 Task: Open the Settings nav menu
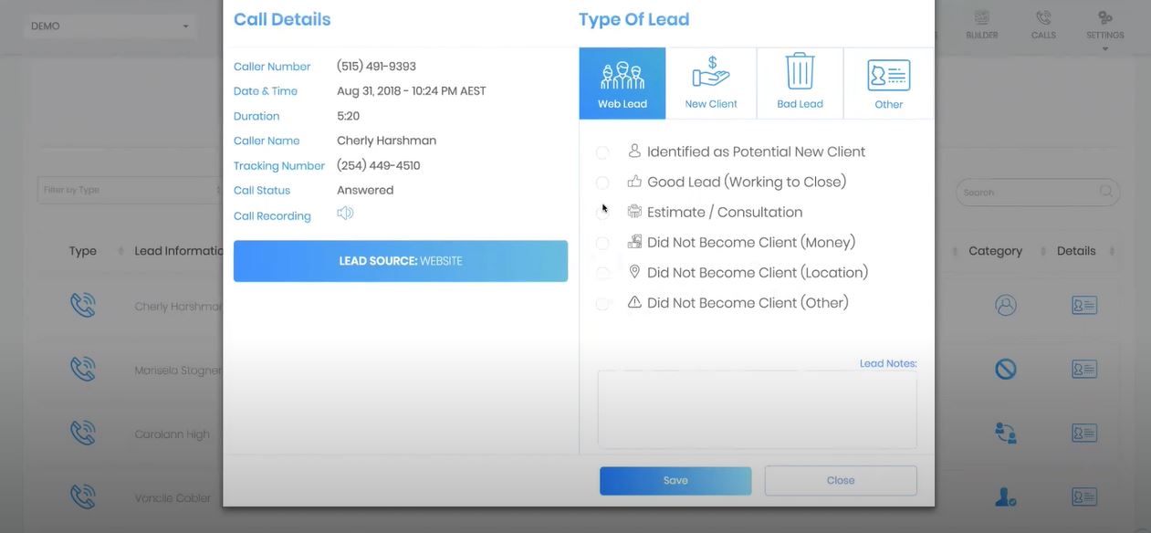[1105, 26]
